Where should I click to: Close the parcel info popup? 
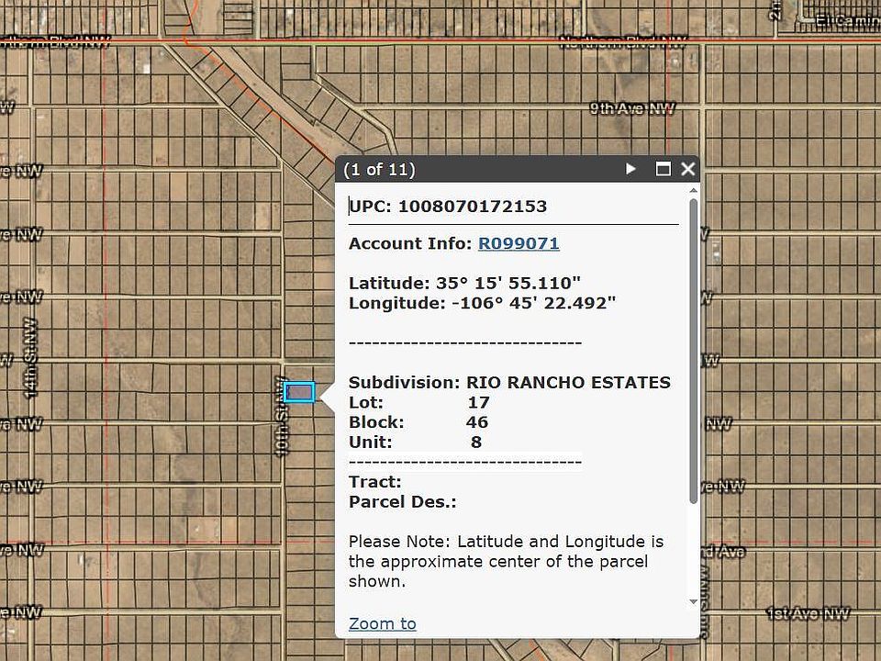pos(687,169)
